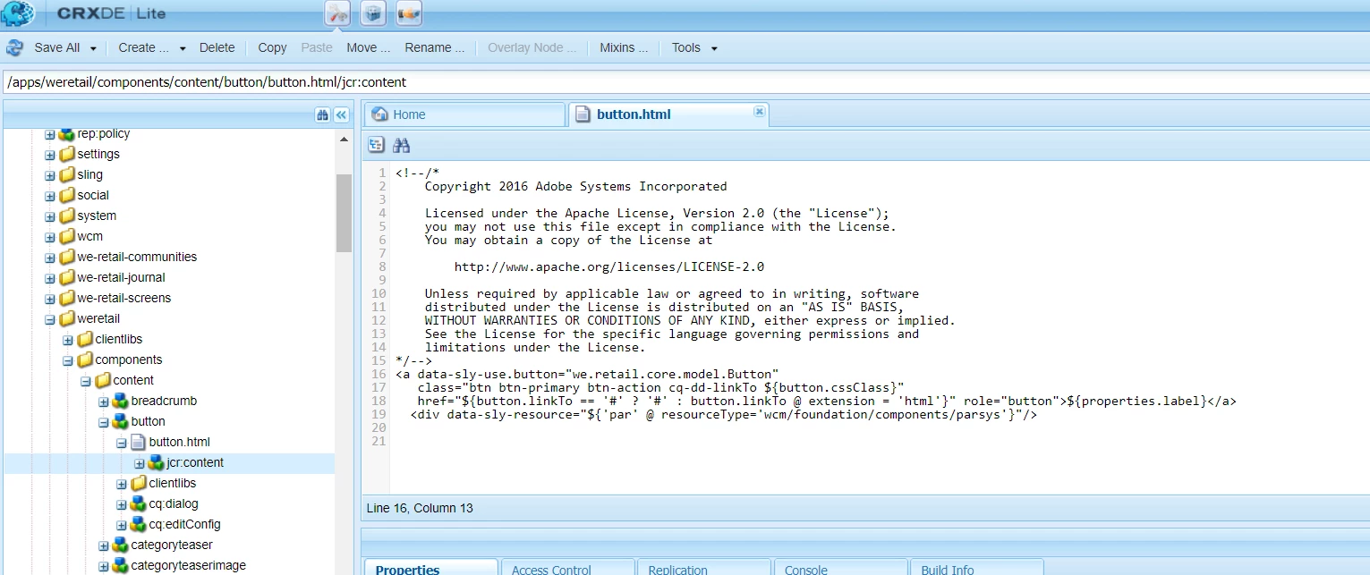The width and height of the screenshot is (1370, 575).
Task: Collapse the components folder node
Action: (x=68, y=360)
